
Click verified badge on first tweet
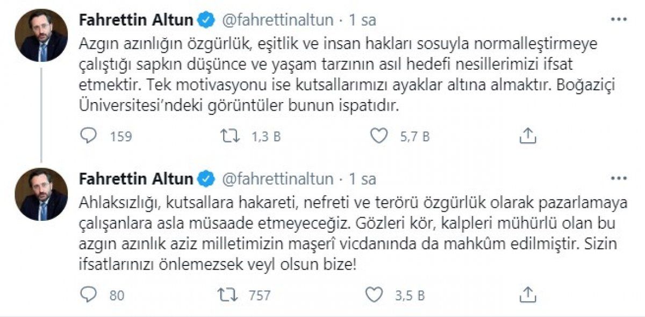click(205, 20)
